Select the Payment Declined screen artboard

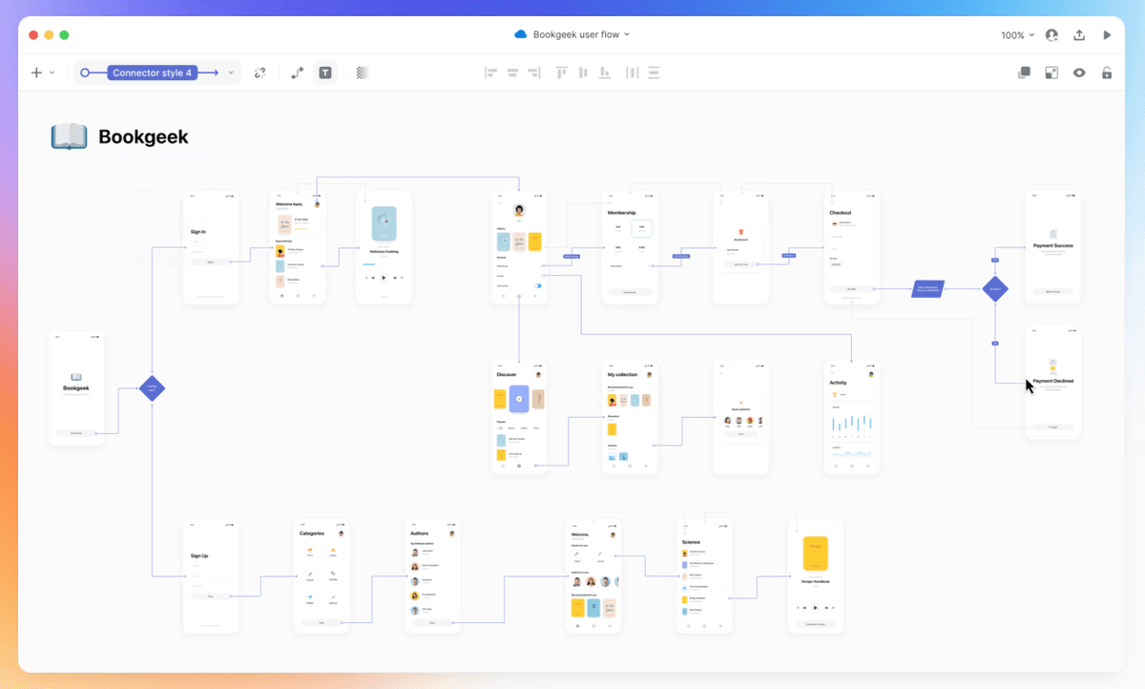(1053, 383)
